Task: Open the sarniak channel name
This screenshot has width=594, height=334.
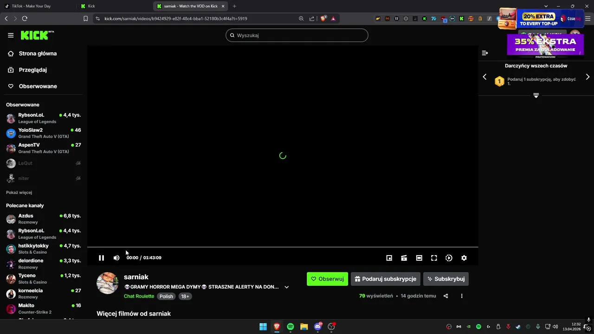Action: coord(136,277)
